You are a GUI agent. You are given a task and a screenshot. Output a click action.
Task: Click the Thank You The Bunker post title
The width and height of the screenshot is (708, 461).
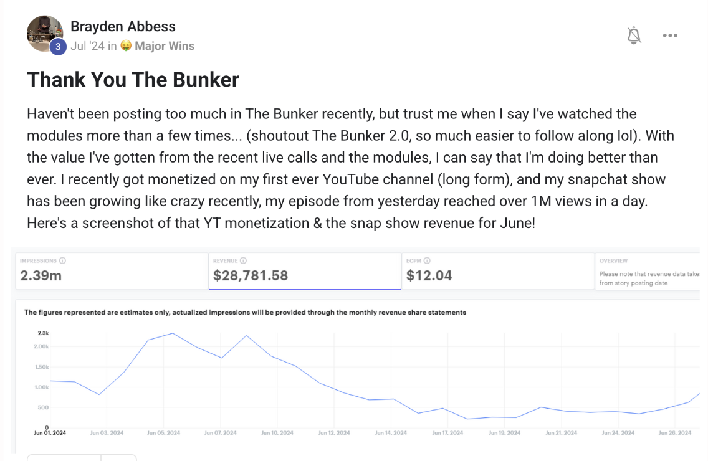[133, 80]
